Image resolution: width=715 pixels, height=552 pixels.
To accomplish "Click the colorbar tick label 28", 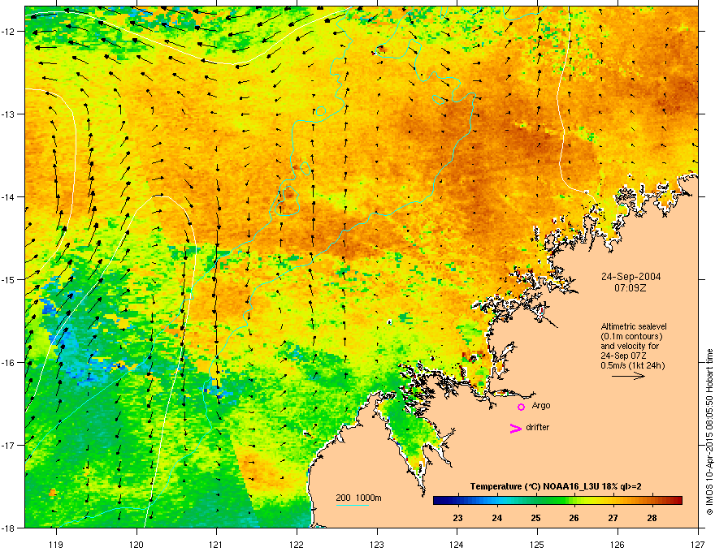I will 652,518.
